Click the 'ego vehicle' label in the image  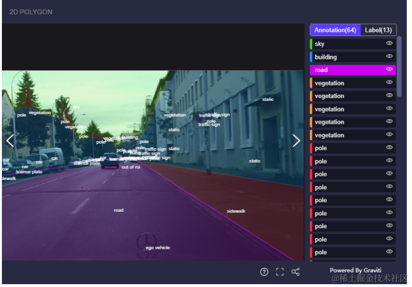click(158, 248)
